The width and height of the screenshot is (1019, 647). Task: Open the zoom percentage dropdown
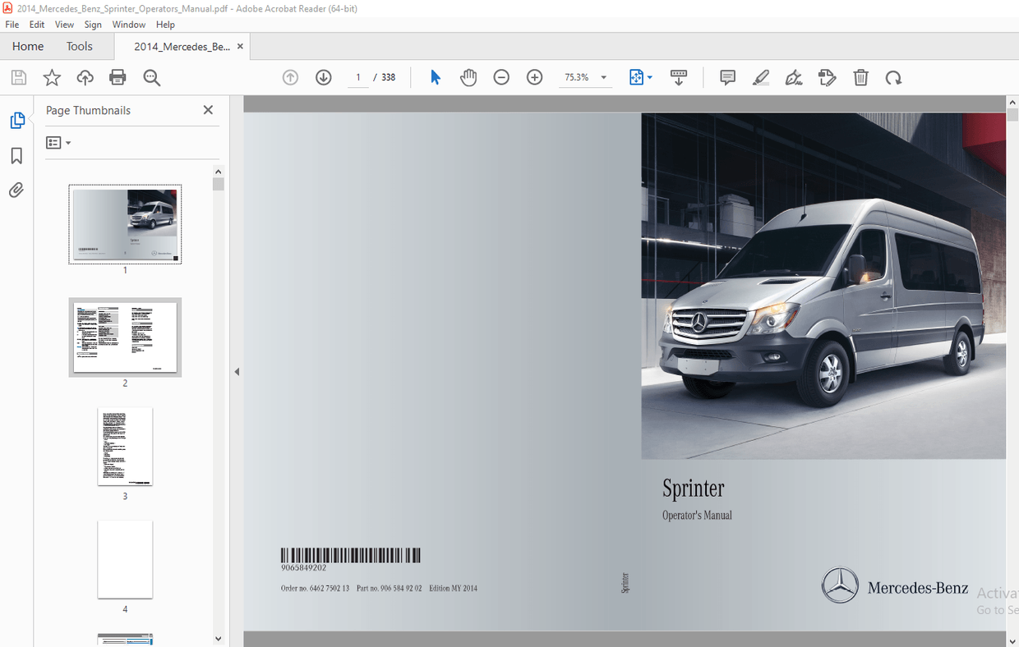(x=602, y=77)
